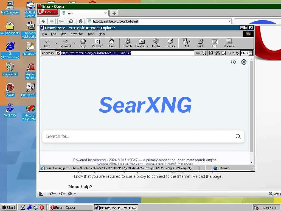
Task: Click the searxng link in footer
Action: point(99,160)
